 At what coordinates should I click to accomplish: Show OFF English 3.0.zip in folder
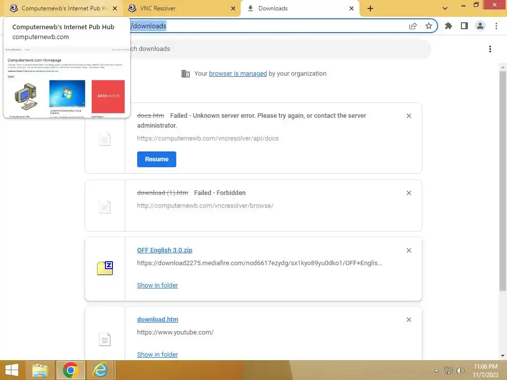[x=157, y=285]
